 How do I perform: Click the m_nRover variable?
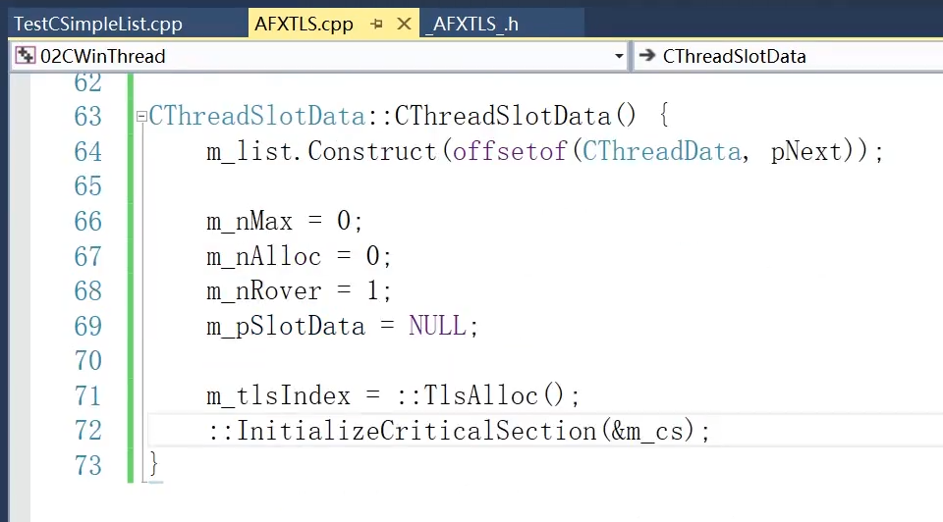pyautogui.click(x=264, y=291)
